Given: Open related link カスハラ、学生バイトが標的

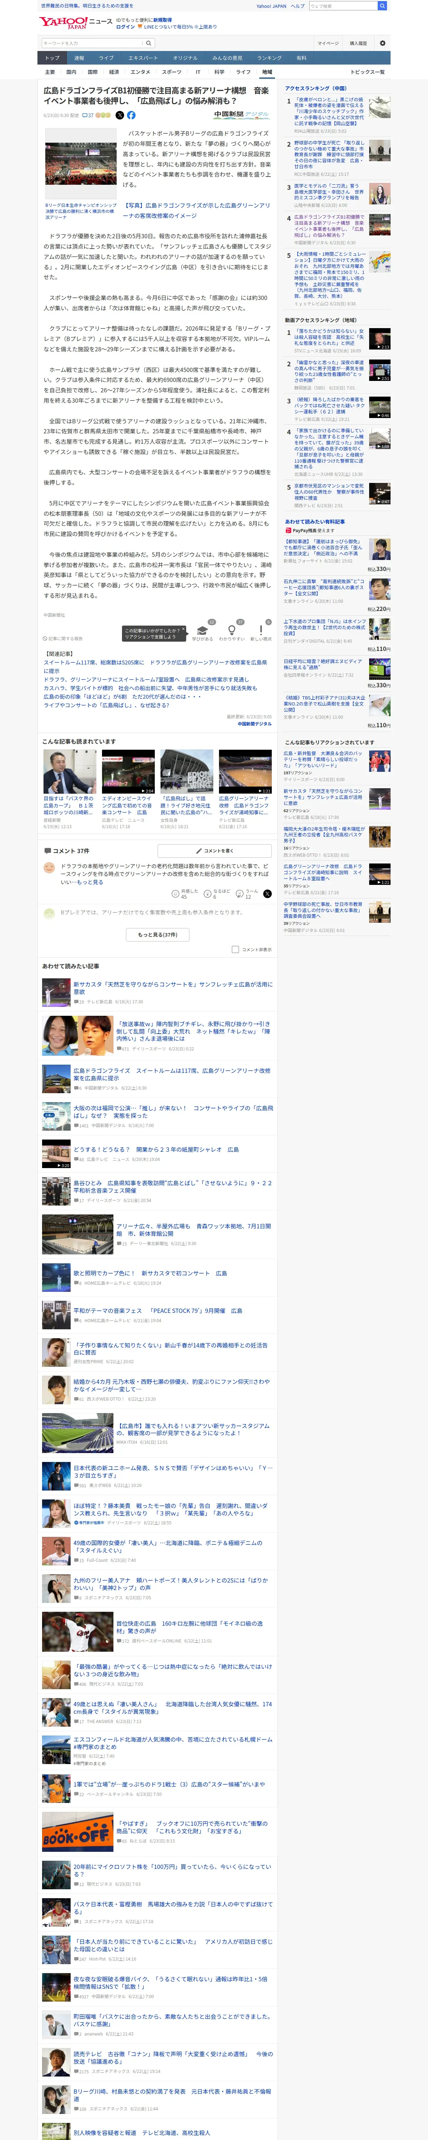Looking at the screenshot, I should point(151,689).
